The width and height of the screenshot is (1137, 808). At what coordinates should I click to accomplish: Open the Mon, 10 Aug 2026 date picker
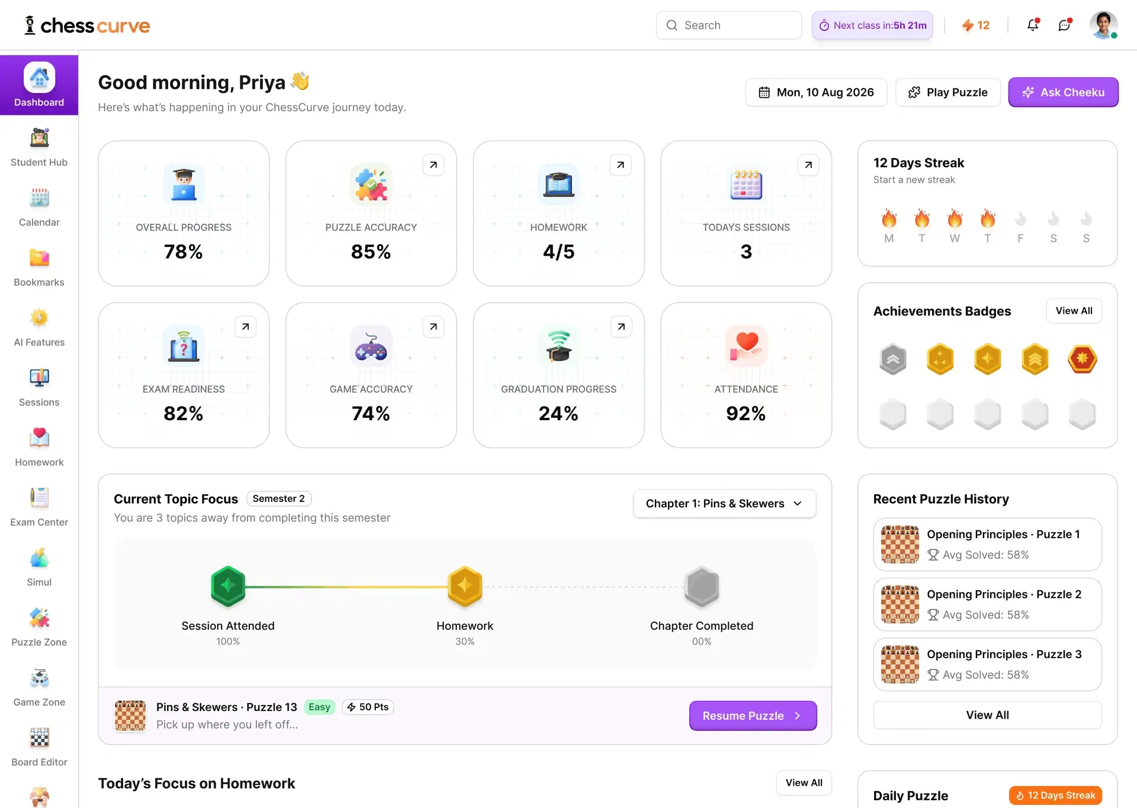816,92
